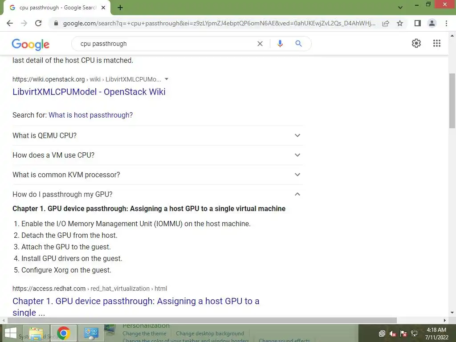Click the vertical scrollbar thumb
The image size is (456, 342).
pyautogui.click(x=452, y=101)
